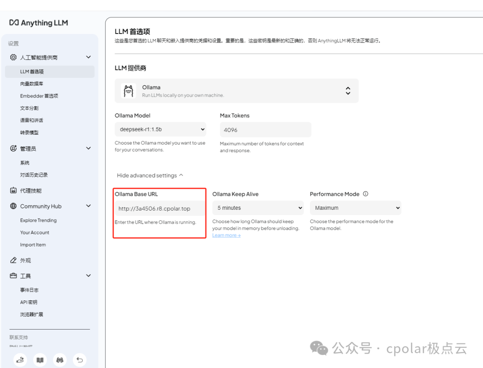Screen dimensions: 483x368
Task: Collapse the Community Hub section chevron
Action: tap(89, 206)
